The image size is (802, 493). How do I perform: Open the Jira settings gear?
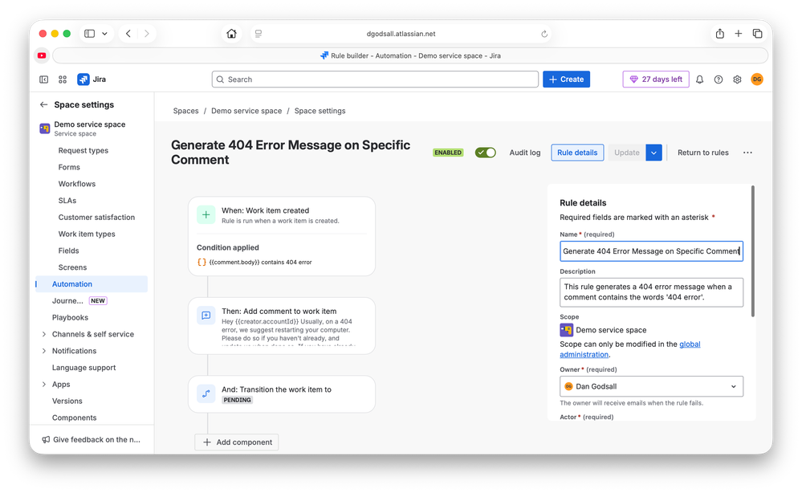737,79
